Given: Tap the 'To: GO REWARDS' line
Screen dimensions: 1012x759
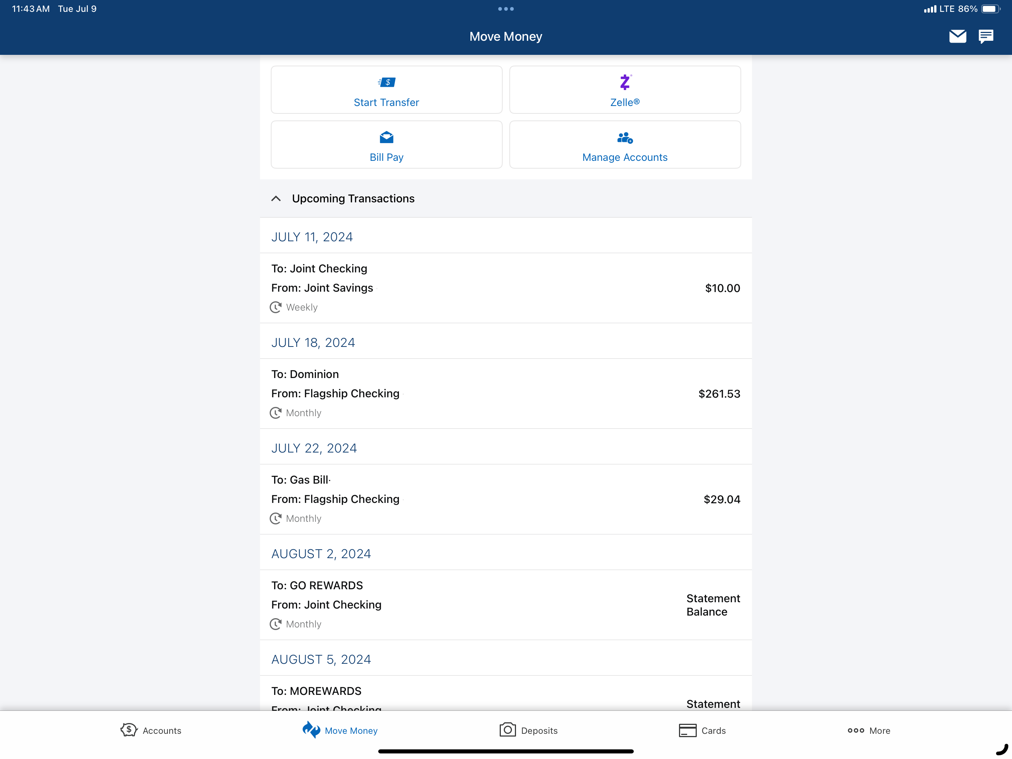Looking at the screenshot, I should pyautogui.click(x=317, y=586).
